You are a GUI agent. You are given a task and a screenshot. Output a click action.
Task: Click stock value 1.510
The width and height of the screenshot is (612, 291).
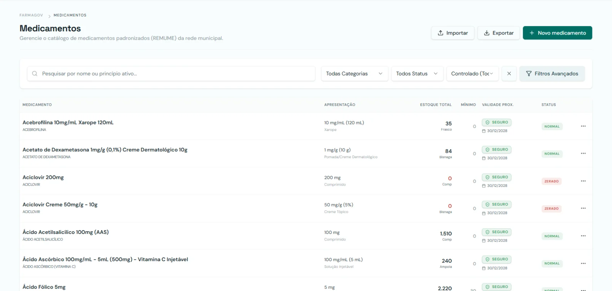(446, 234)
